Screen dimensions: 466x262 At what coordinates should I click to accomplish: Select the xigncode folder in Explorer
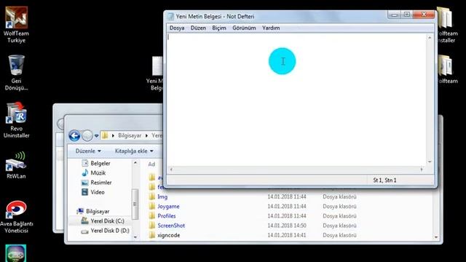pos(168,235)
